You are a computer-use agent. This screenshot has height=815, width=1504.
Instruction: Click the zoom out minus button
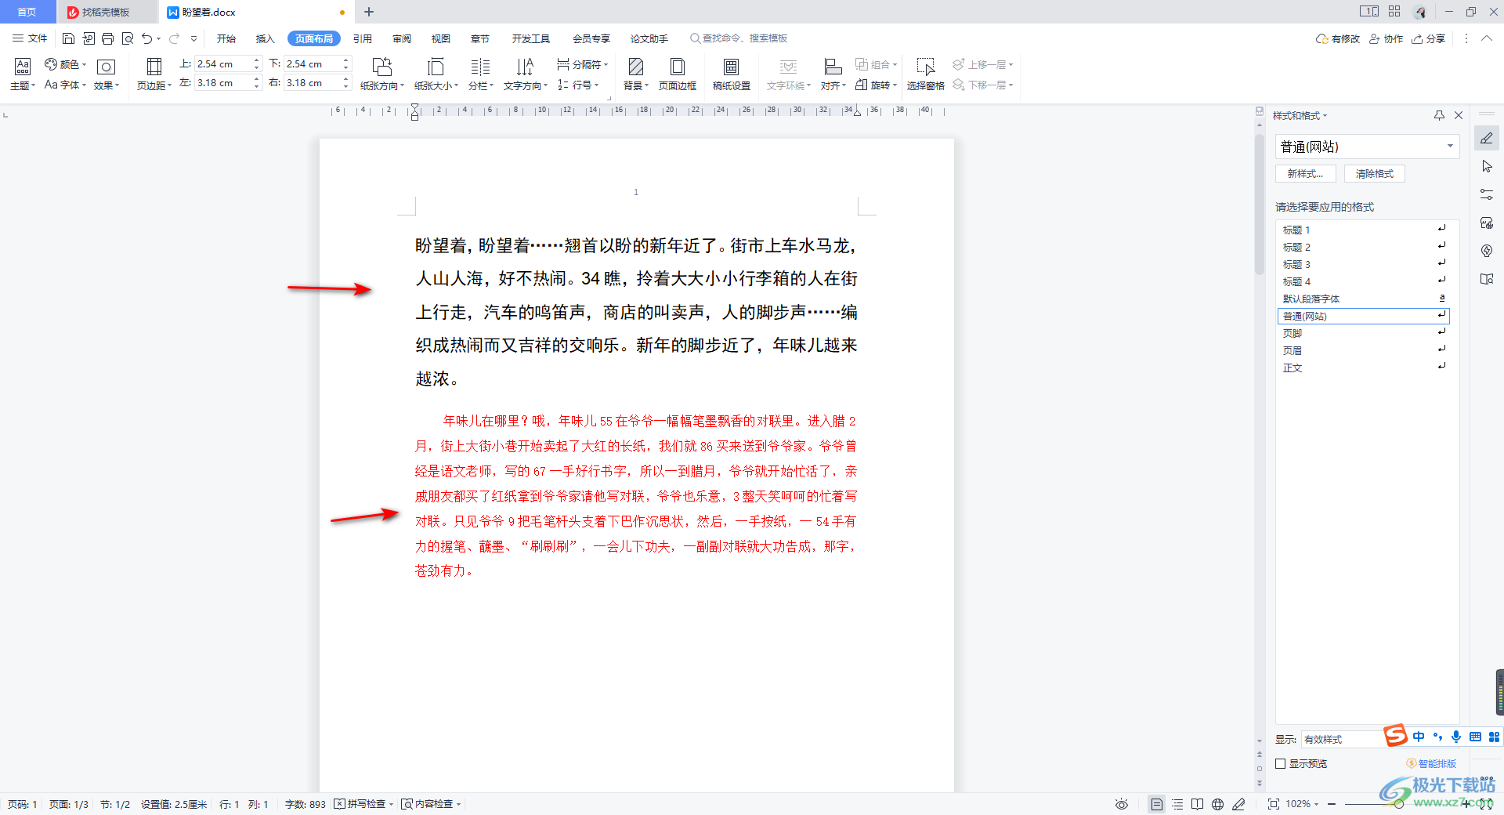coord(1332,804)
